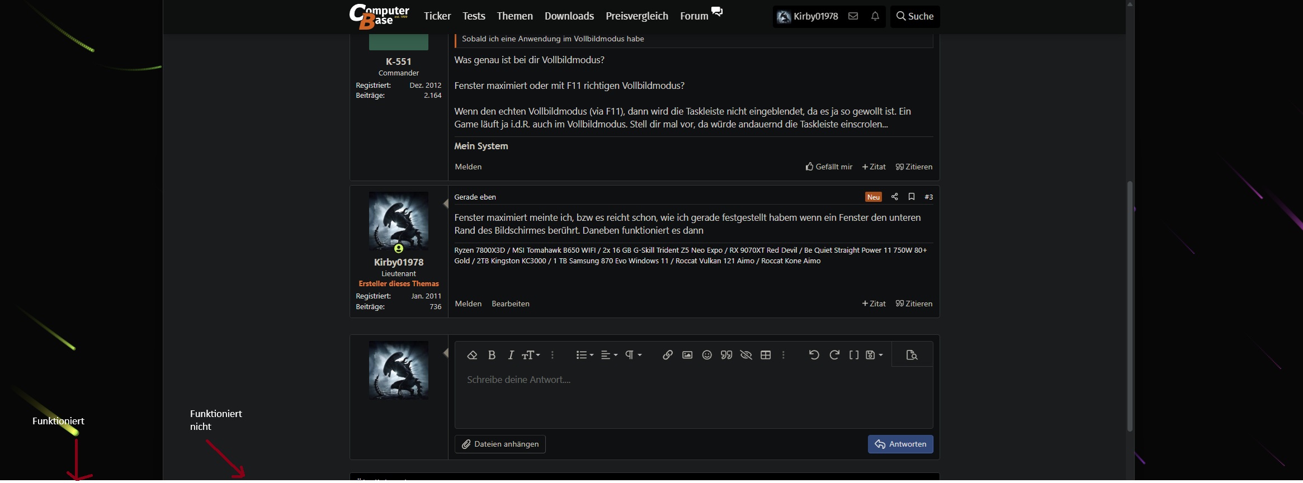
Task: Click the preview reply icon
Action: 912,355
